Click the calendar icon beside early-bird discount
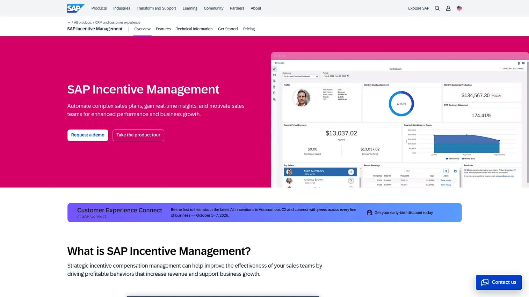 pyautogui.click(x=369, y=213)
